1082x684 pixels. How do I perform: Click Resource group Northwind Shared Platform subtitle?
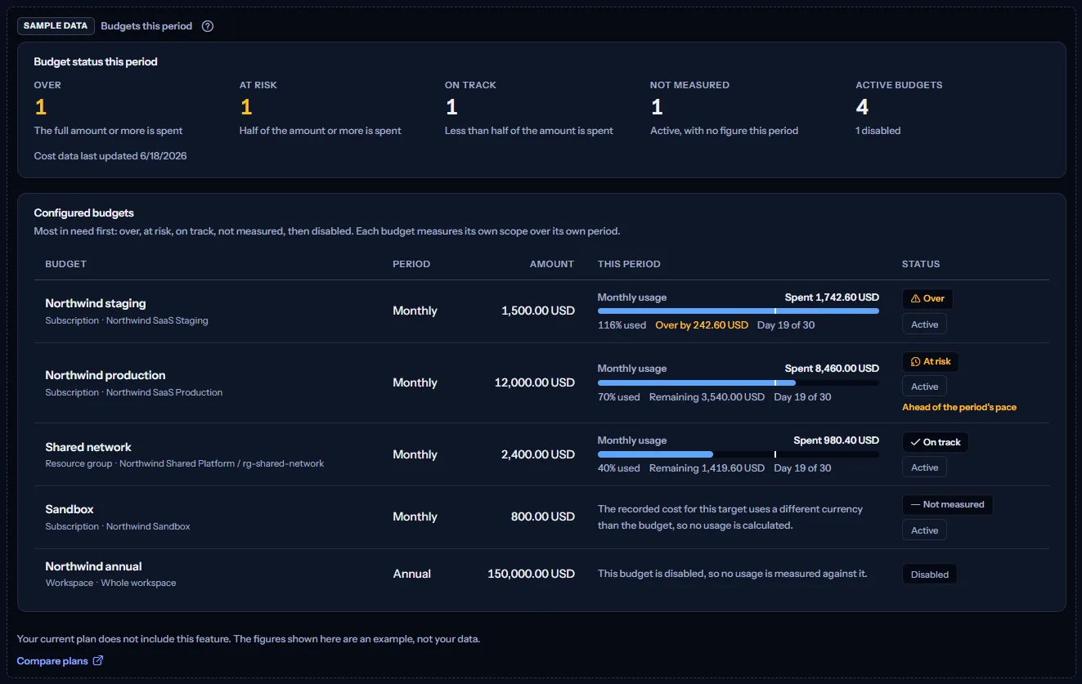[185, 464]
